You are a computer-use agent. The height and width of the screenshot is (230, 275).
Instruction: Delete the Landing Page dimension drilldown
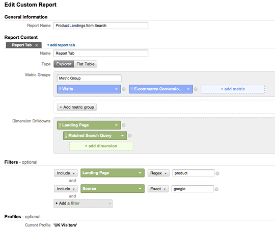[x=124, y=125]
